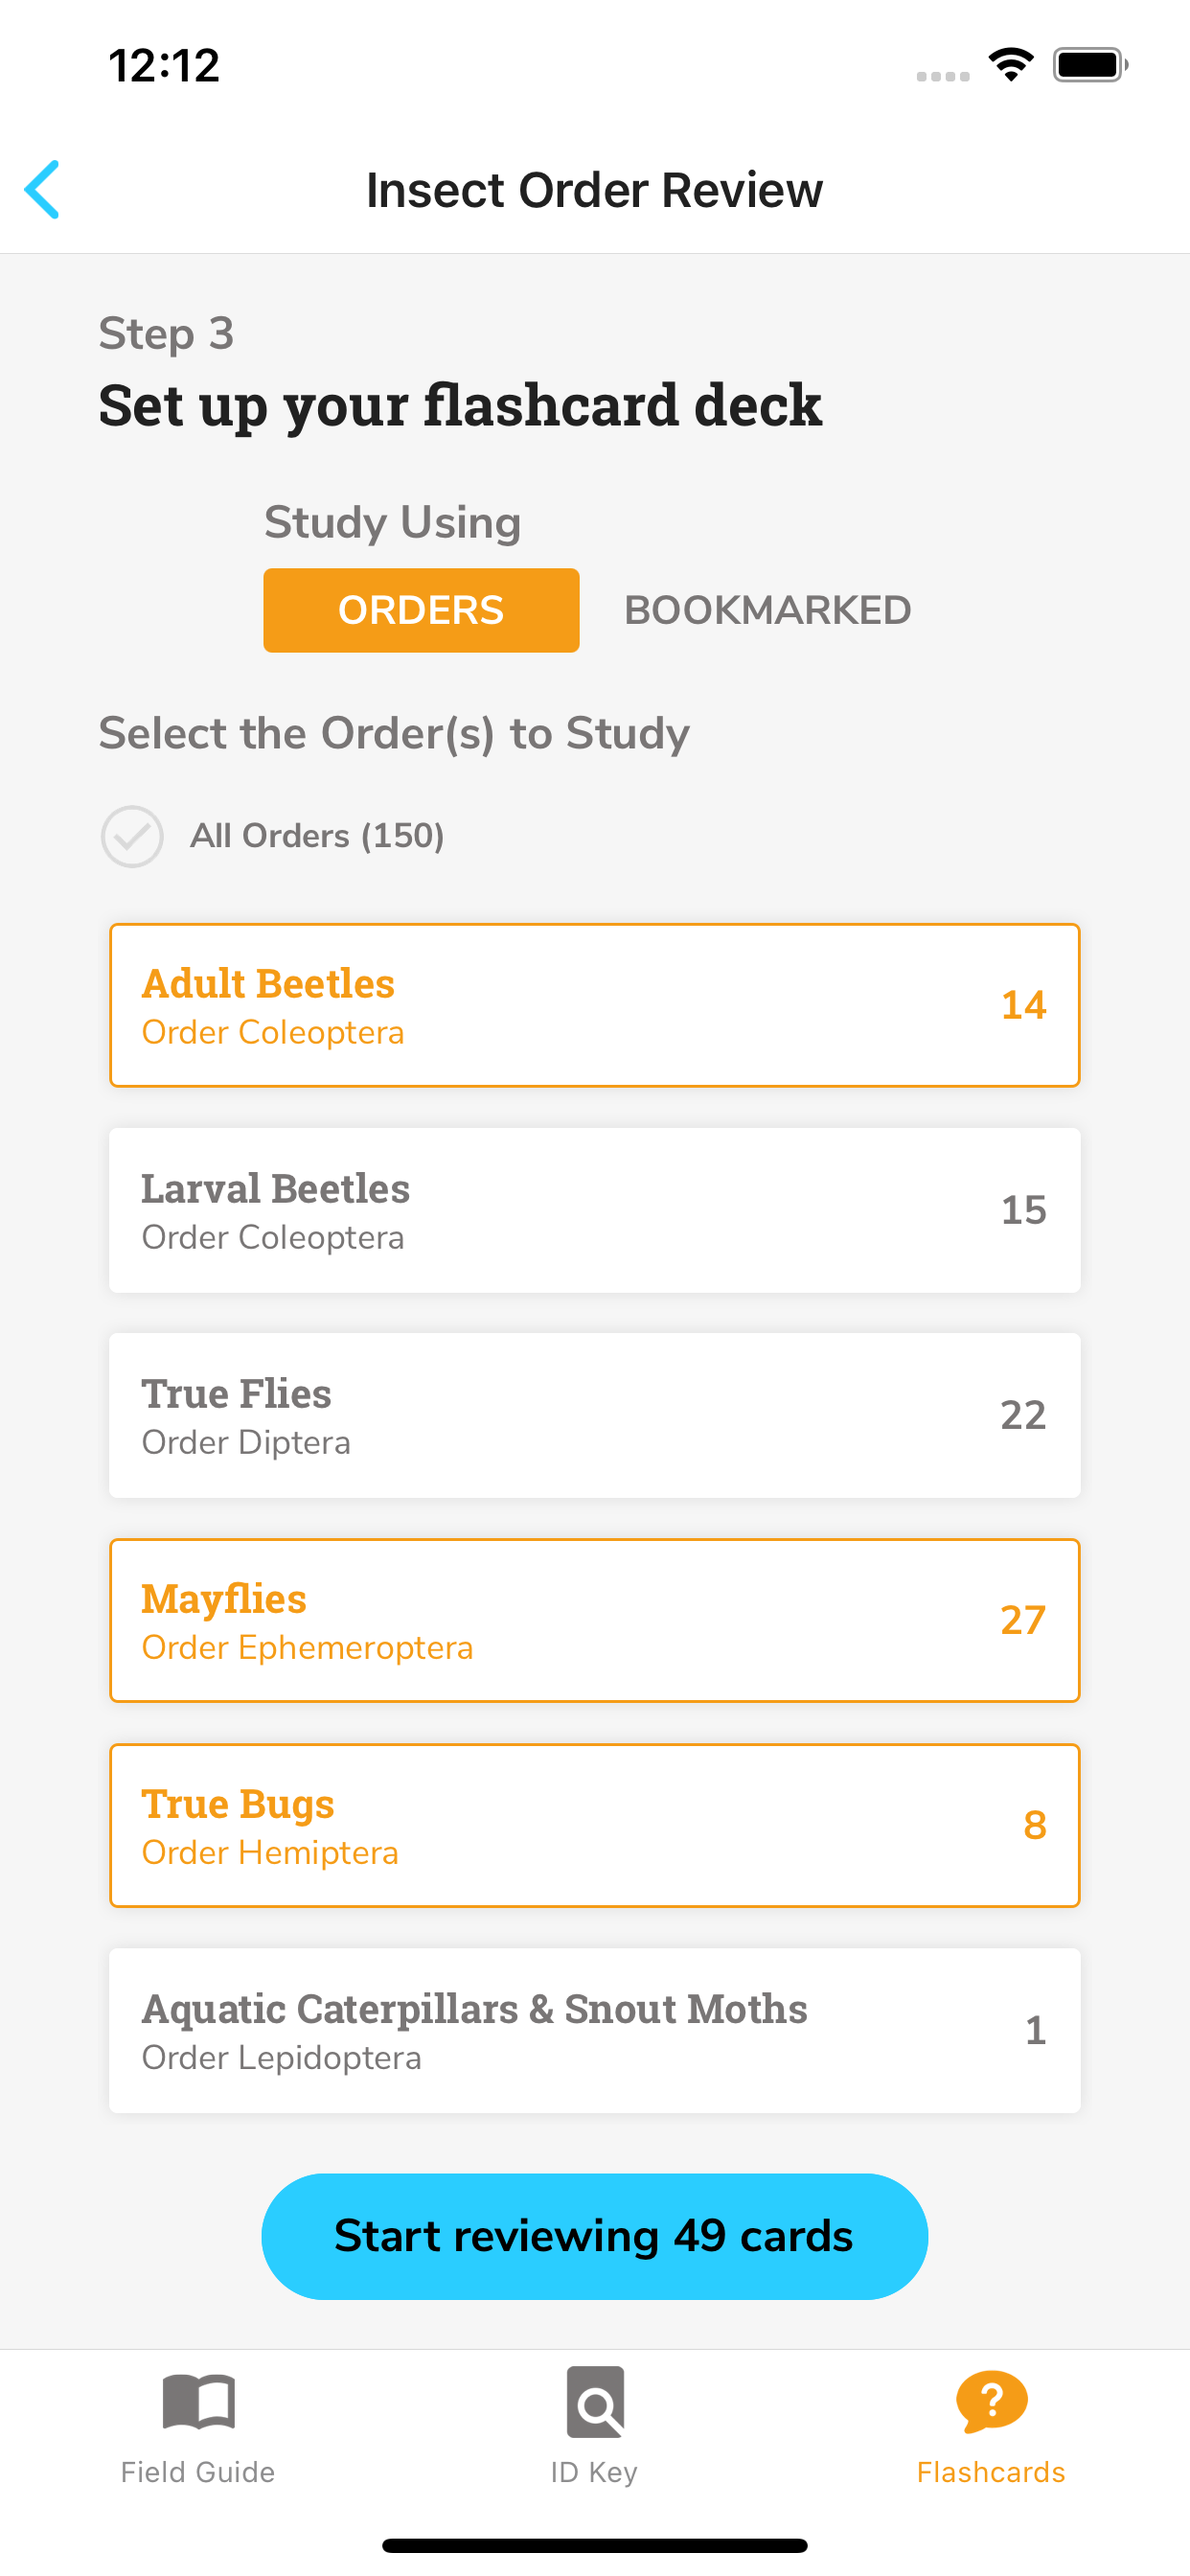
Task: Tap the Flashcards tab label
Action: click(991, 2472)
